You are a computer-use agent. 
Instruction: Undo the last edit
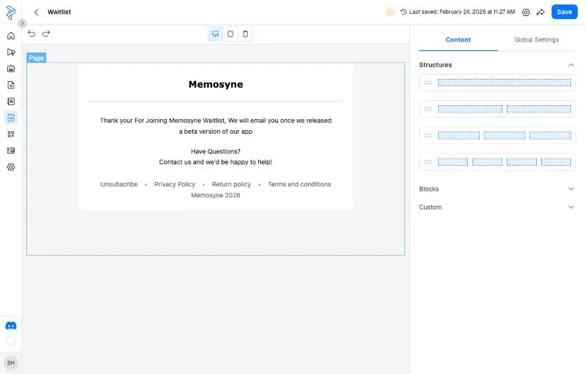[x=31, y=34]
